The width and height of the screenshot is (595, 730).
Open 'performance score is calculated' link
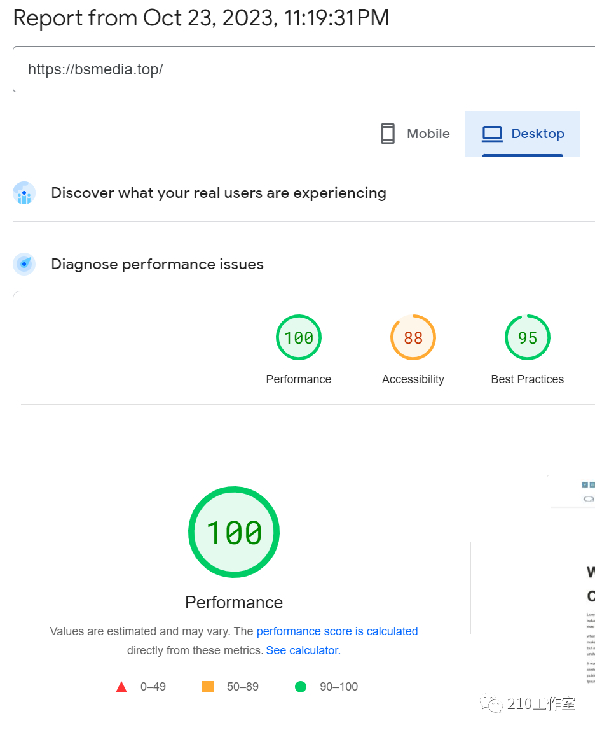point(337,631)
